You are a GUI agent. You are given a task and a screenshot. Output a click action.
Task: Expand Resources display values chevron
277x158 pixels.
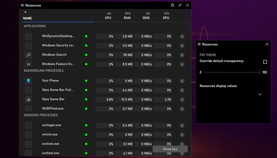coord(260,95)
